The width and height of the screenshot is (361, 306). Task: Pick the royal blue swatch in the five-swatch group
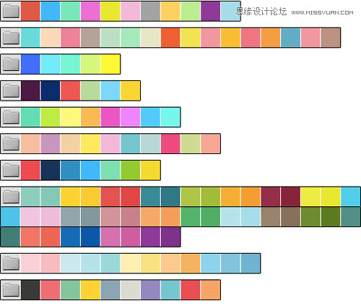[x=30, y=64]
